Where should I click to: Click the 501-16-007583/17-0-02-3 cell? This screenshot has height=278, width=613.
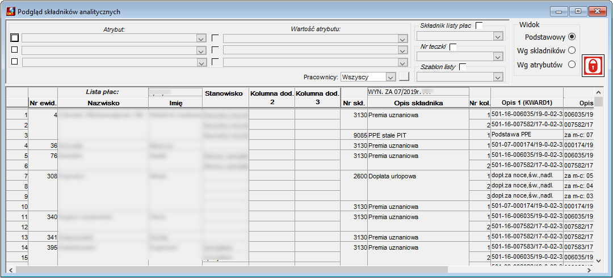pyautogui.click(x=527, y=247)
